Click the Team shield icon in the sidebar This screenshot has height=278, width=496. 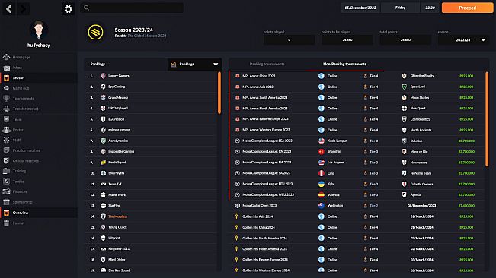(6, 119)
